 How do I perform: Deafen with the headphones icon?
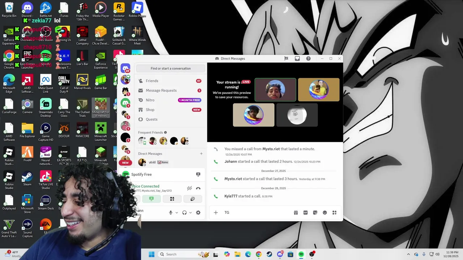click(184, 213)
